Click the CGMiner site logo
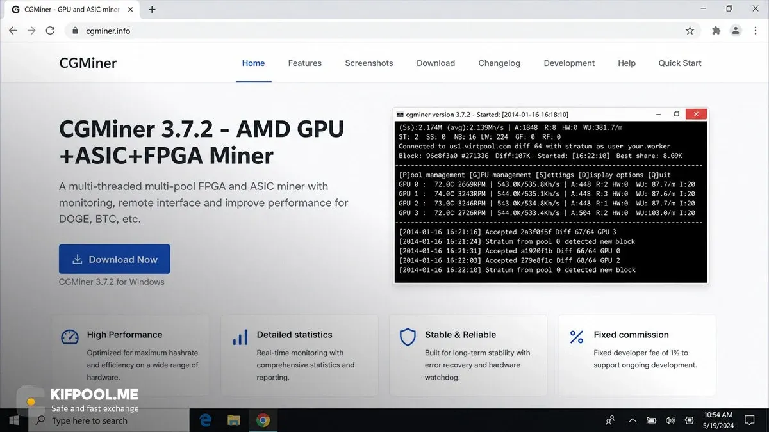 [x=88, y=63]
